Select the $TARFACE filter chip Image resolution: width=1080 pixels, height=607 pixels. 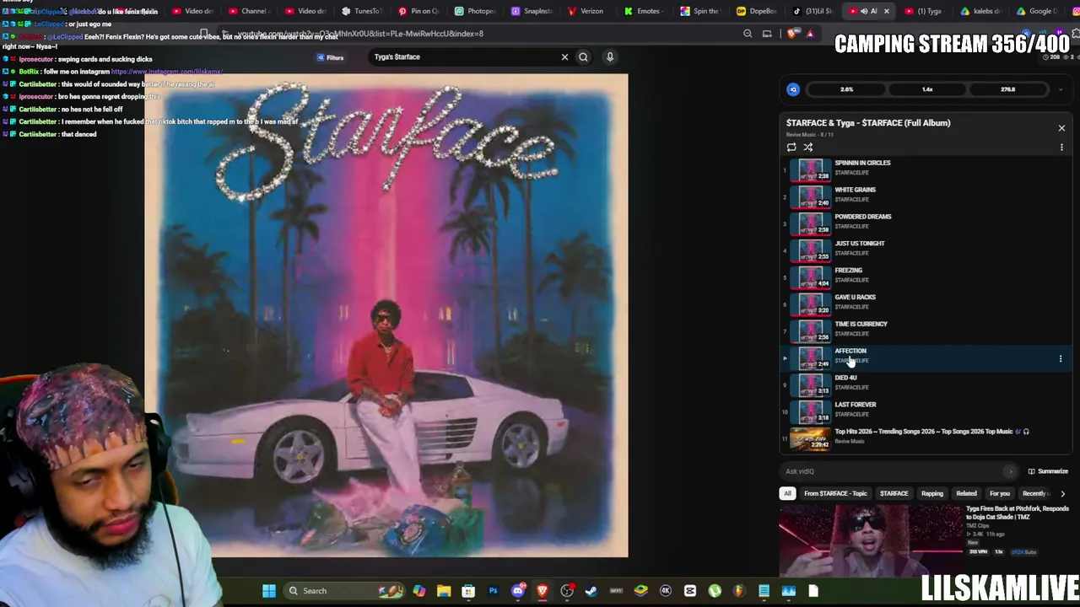click(x=894, y=494)
